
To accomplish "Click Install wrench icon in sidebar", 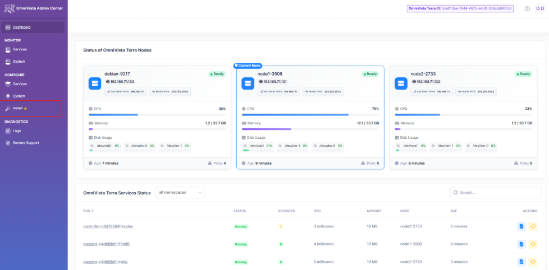I will 8,108.
